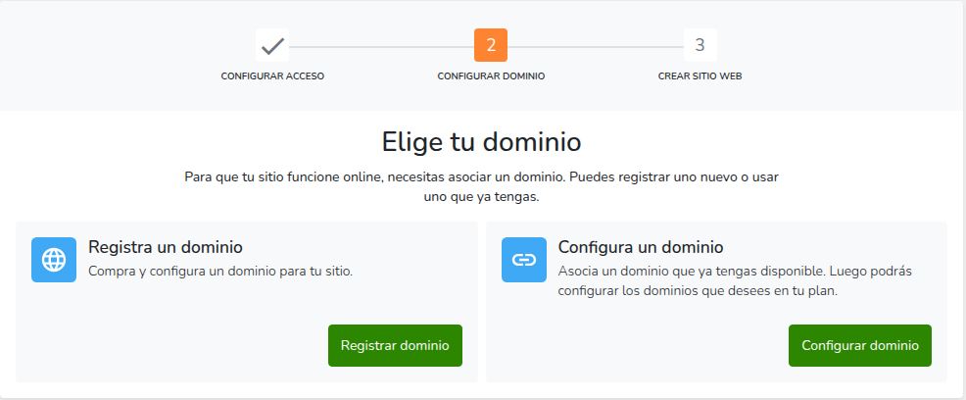Click the 'Compra y configura un dominio' description
966x400 pixels.
point(220,271)
